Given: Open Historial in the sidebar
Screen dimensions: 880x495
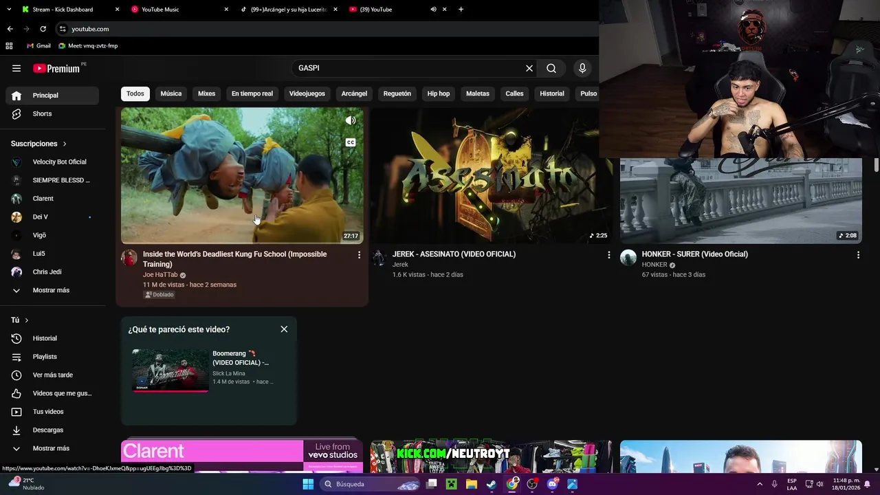Looking at the screenshot, I should pyautogui.click(x=52, y=338).
